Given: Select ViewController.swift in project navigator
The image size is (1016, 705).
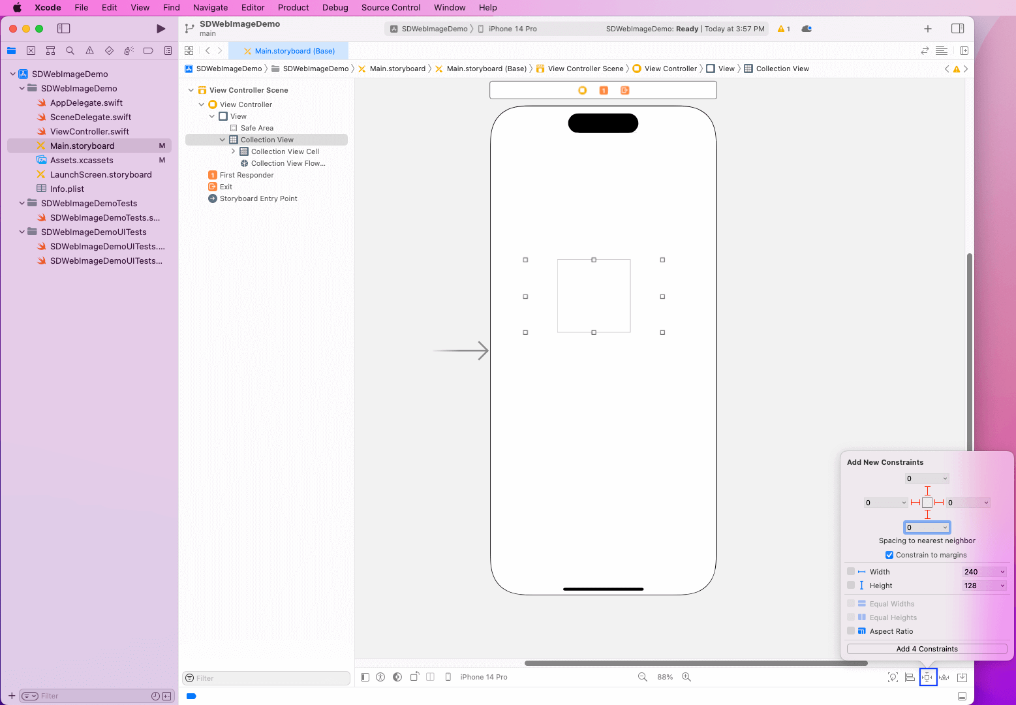Looking at the screenshot, I should tap(89, 131).
